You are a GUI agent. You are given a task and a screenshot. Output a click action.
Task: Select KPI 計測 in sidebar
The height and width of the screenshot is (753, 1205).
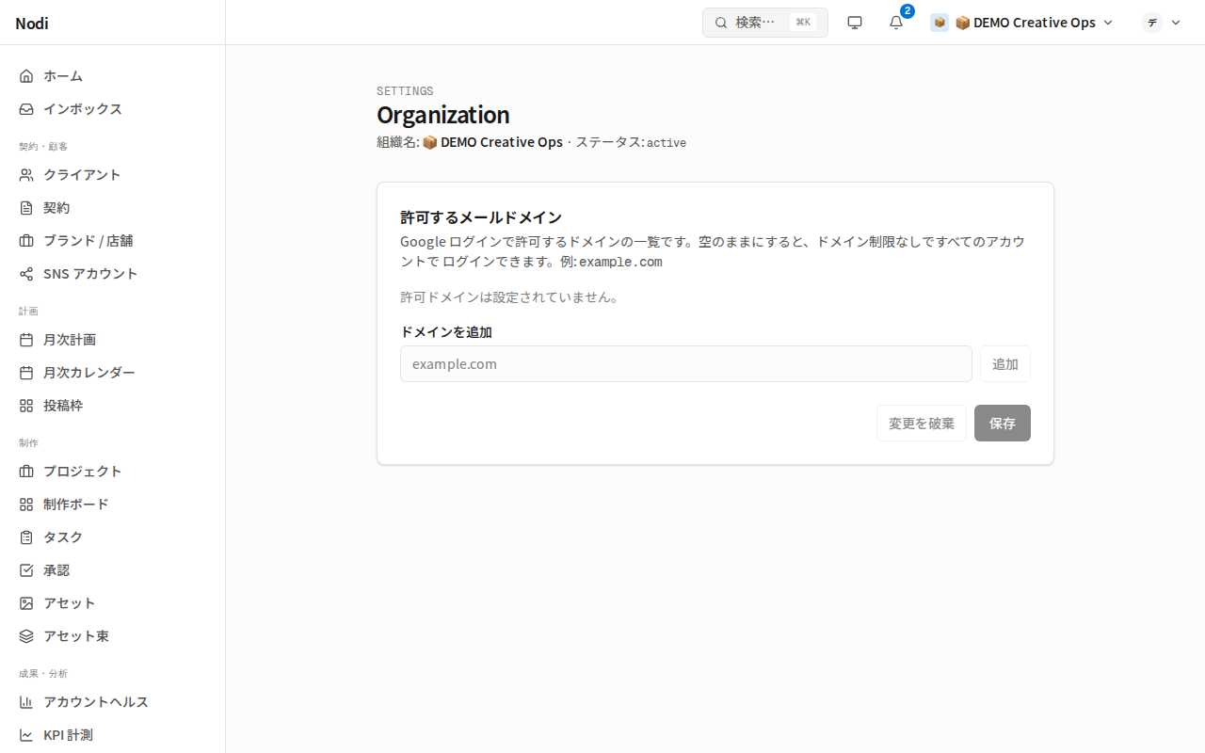[x=113, y=735]
